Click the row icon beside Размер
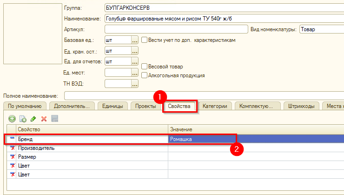 tap(13, 157)
